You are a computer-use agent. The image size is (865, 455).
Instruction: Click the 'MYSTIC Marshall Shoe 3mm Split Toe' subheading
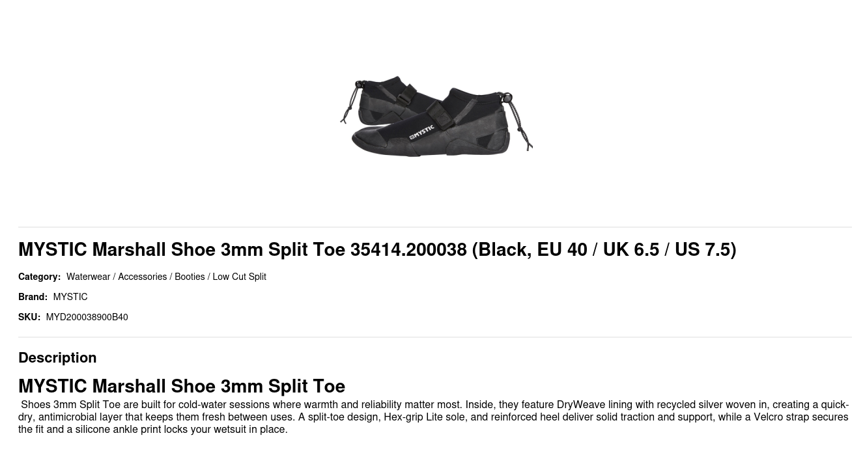pyautogui.click(x=182, y=387)
